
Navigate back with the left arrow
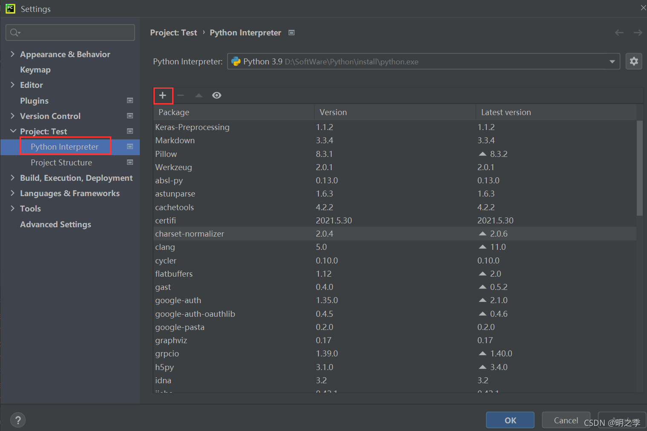click(x=619, y=33)
